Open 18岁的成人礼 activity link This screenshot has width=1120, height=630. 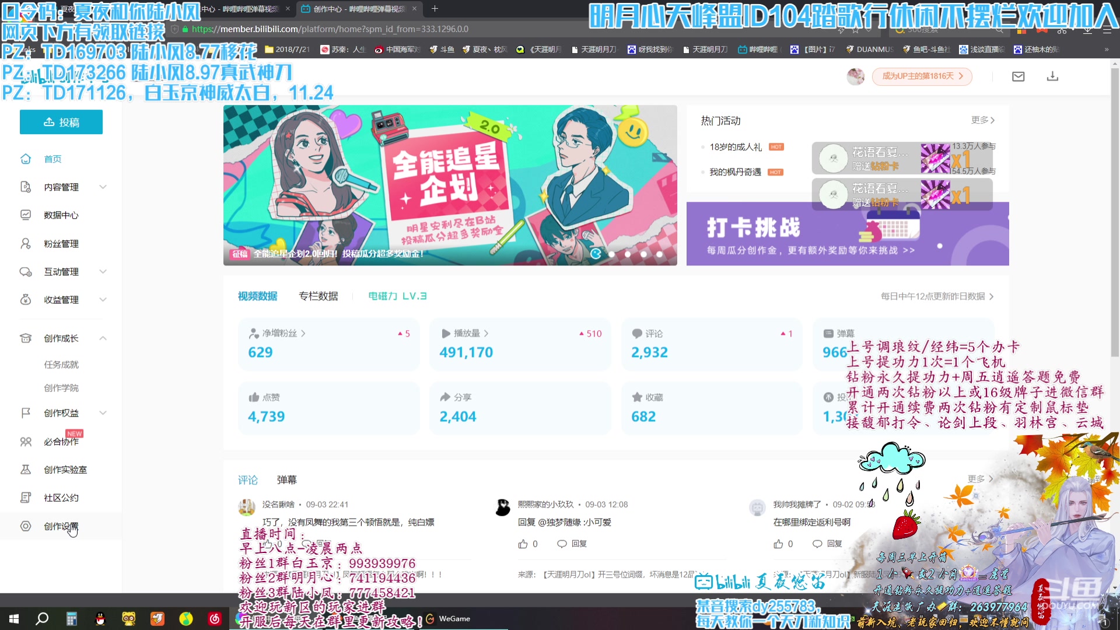(736, 147)
